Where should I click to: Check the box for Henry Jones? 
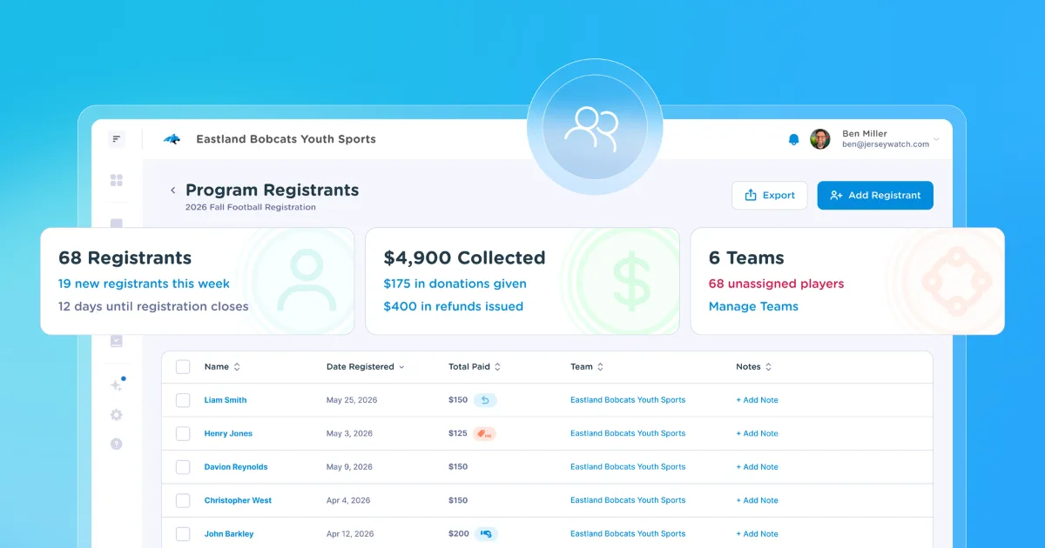tap(183, 433)
